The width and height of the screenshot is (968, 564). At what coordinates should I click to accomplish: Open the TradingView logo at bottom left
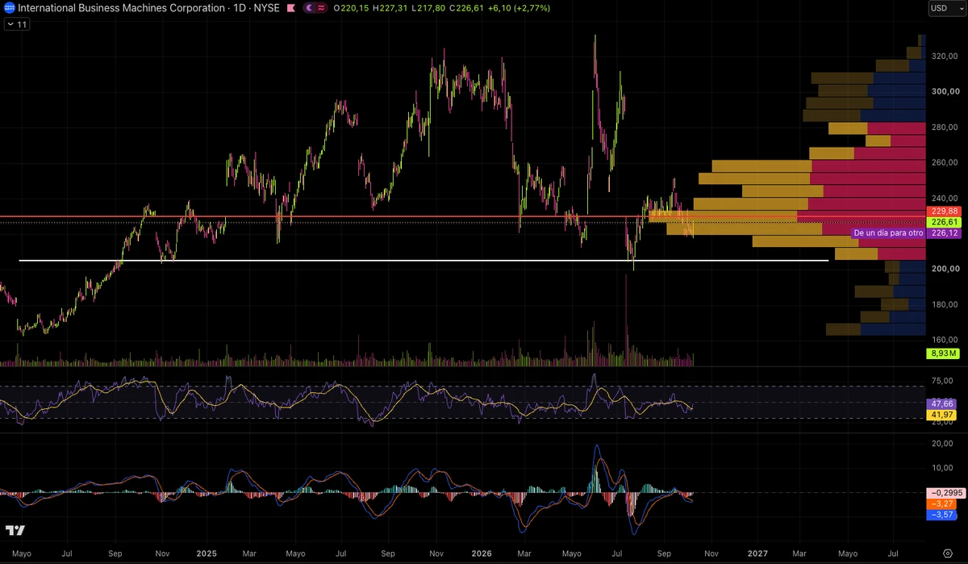click(x=15, y=530)
